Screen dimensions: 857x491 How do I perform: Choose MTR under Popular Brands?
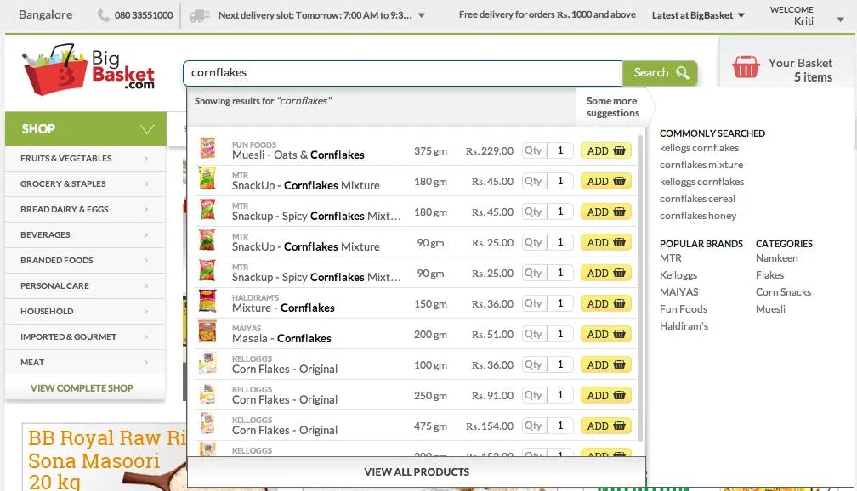(671, 257)
